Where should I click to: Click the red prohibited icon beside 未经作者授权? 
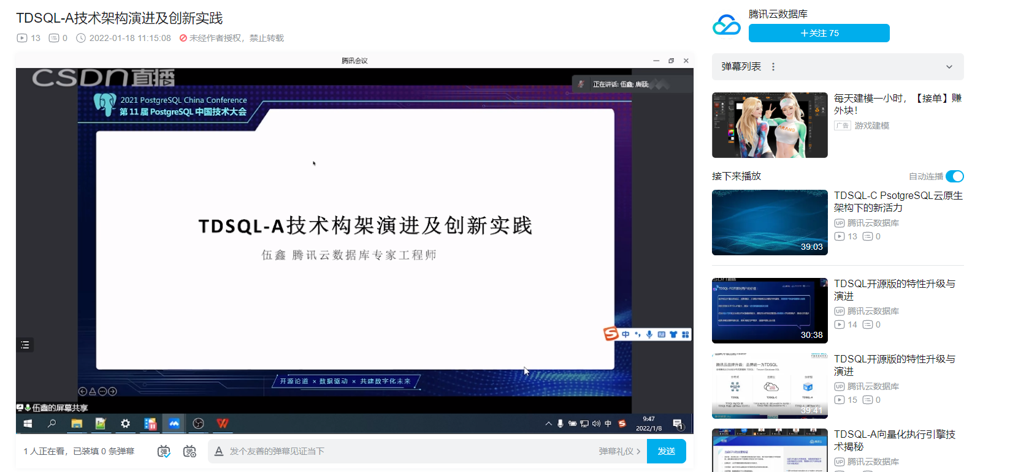[x=183, y=38]
